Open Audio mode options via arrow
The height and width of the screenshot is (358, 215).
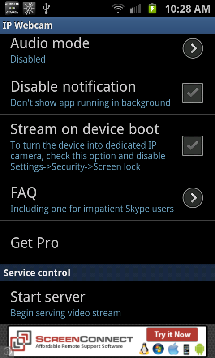(x=193, y=48)
